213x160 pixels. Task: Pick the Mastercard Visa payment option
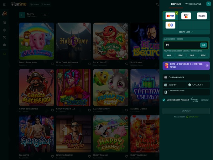[170, 16]
